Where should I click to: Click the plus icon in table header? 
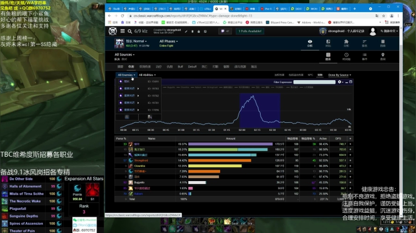[350, 138]
